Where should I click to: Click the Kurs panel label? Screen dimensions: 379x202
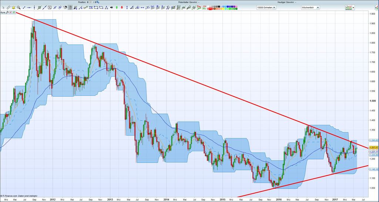click(x=3, y=12)
